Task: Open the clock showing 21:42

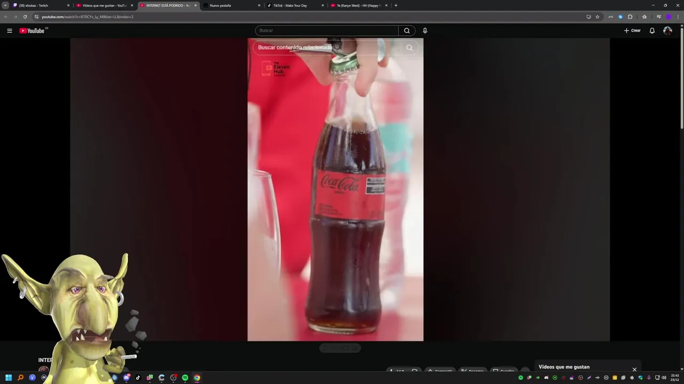Action: click(675, 377)
